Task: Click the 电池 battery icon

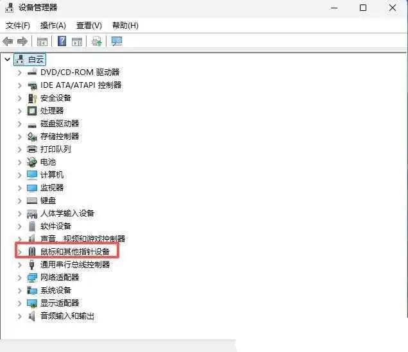Action: tap(32, 162)
